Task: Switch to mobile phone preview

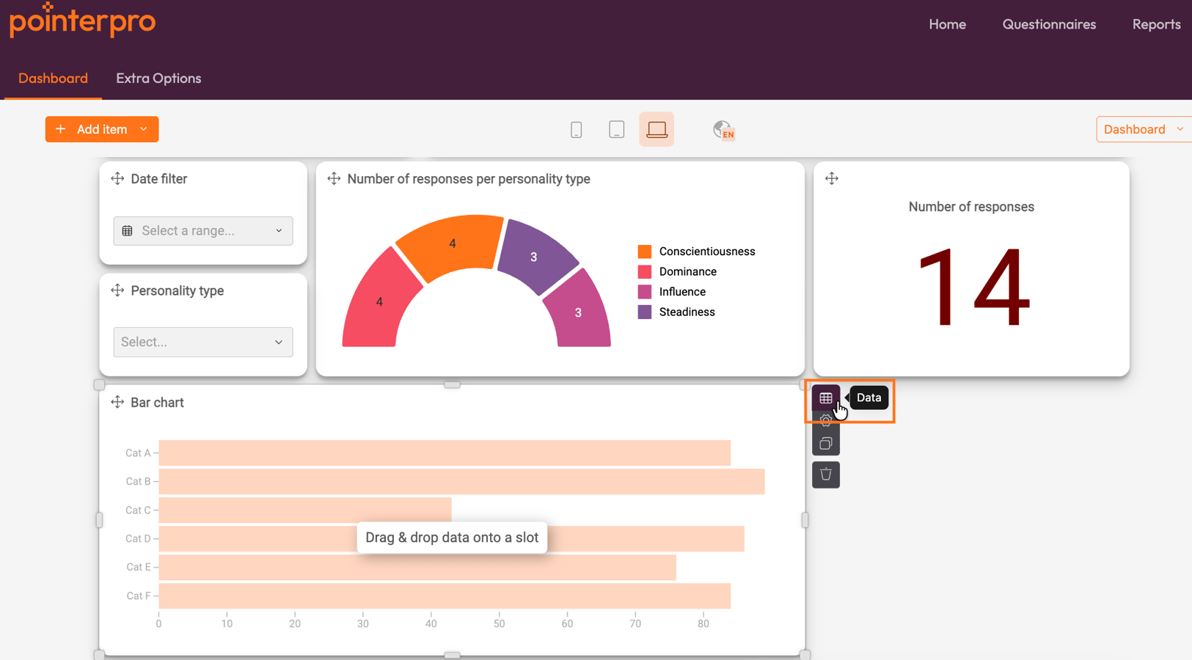Action: pos(576,130)
